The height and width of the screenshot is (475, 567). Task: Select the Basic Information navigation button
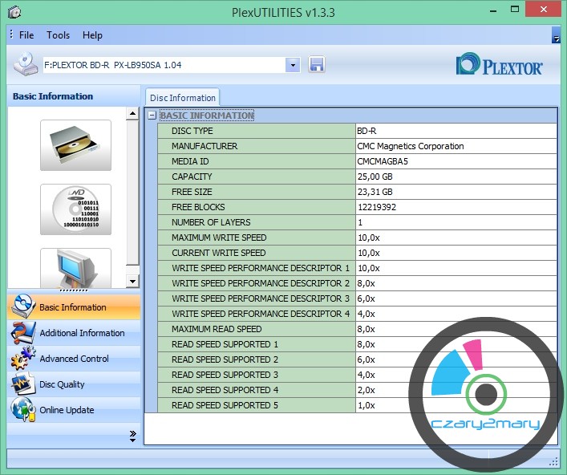point(72,307)
